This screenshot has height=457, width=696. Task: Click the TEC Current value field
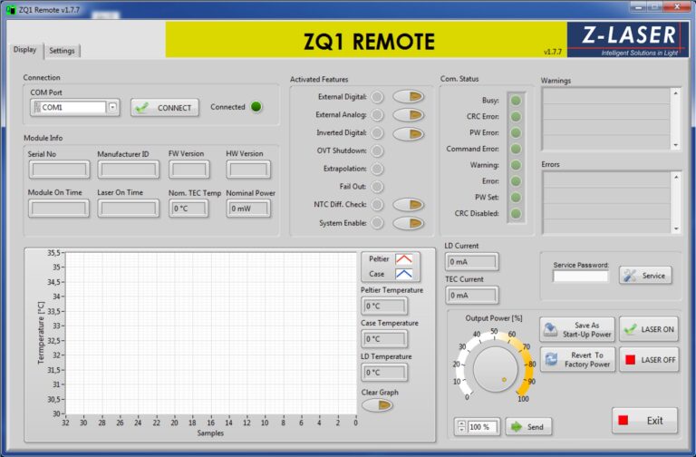point(471,296)
